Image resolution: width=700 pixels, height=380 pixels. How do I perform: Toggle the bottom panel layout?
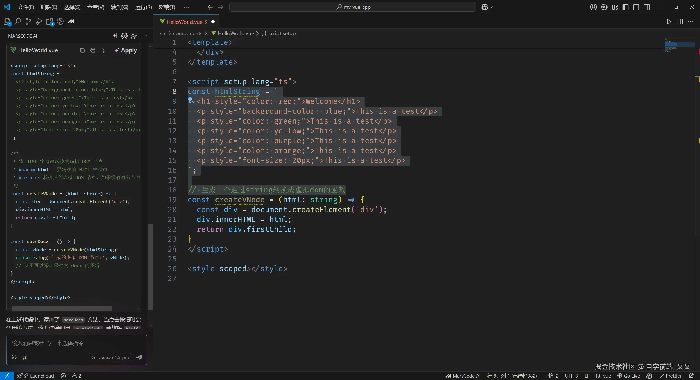pyautogui.click(x=636, y=7)
